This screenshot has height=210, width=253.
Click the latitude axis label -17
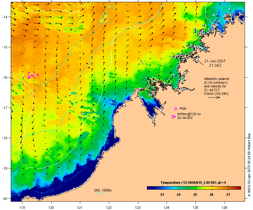coord(5,107)
